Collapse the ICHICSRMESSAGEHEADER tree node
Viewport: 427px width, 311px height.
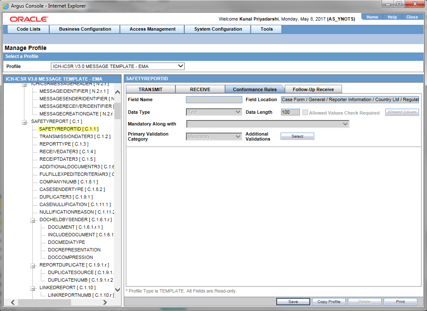[x=24, y=85]
